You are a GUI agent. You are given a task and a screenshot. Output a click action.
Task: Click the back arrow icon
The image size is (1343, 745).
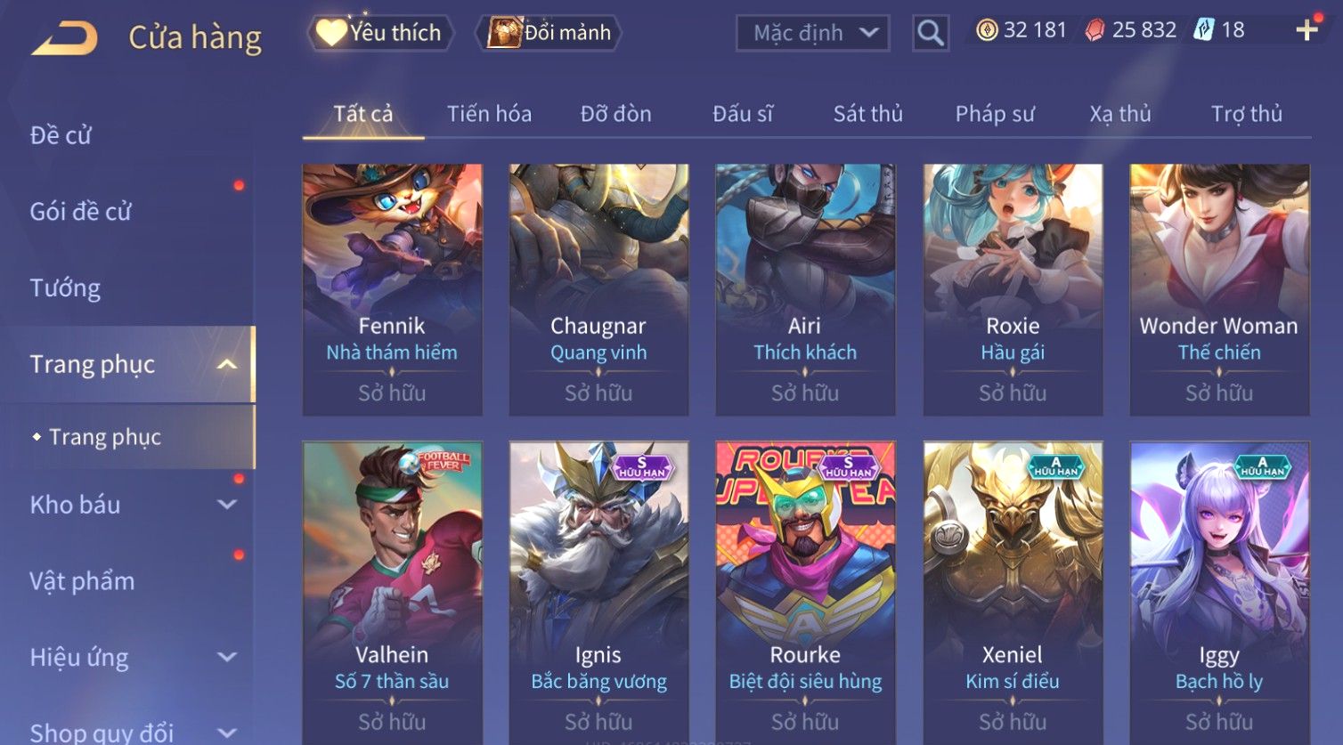tap(64, 38)
